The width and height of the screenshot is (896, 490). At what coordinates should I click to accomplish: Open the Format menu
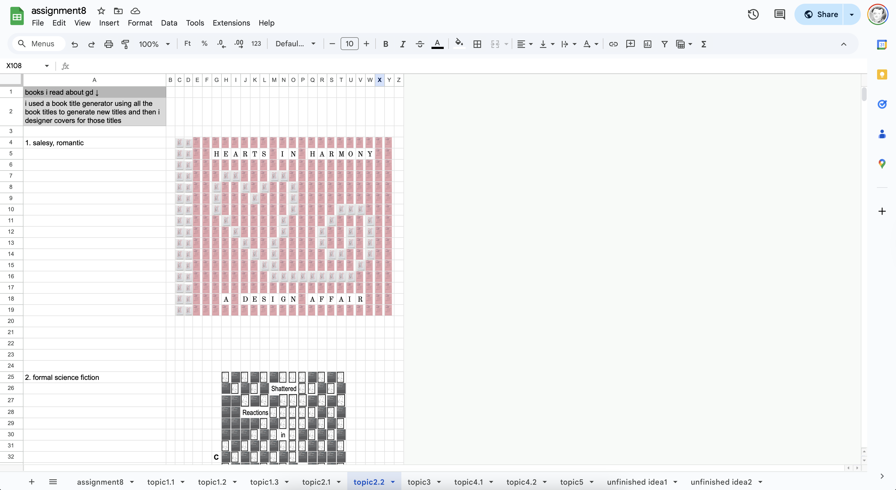pyautogui.click(x=140, y=23)
